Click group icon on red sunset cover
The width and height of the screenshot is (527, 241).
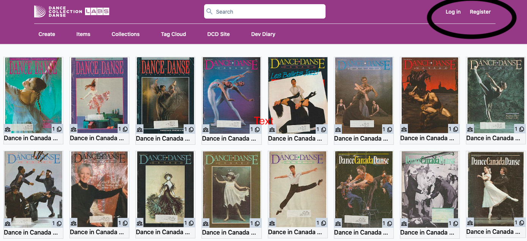point(404,129)
